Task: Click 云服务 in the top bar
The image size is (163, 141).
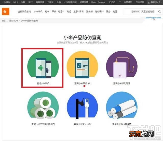Action: (x=50, y=2)
